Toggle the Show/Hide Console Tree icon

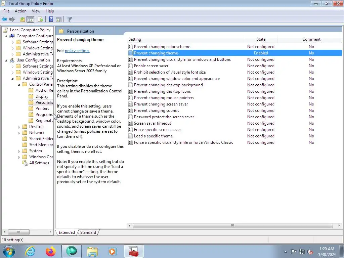31,19
